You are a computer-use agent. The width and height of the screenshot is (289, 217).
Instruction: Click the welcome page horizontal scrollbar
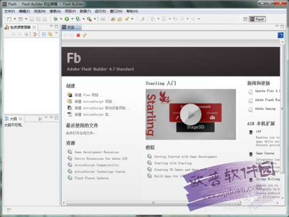coord(154,203)
